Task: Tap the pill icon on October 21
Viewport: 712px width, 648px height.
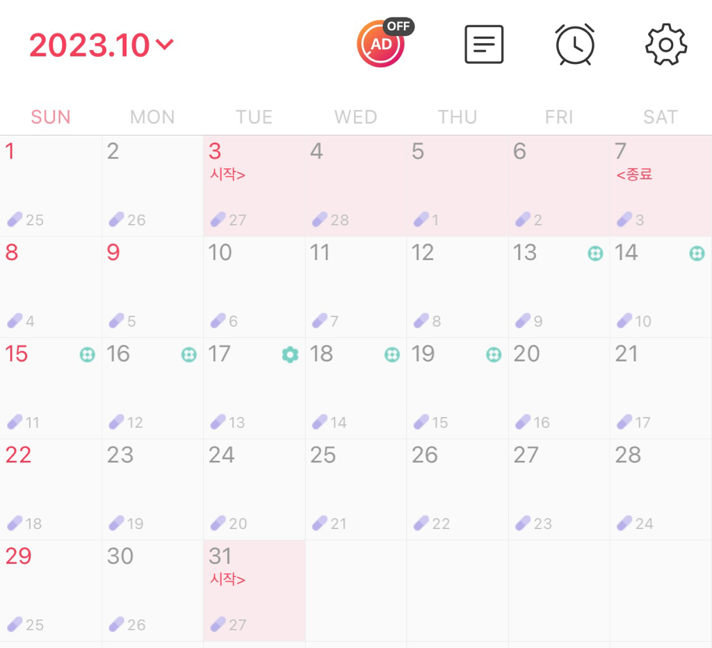Action: click(624, 422)
